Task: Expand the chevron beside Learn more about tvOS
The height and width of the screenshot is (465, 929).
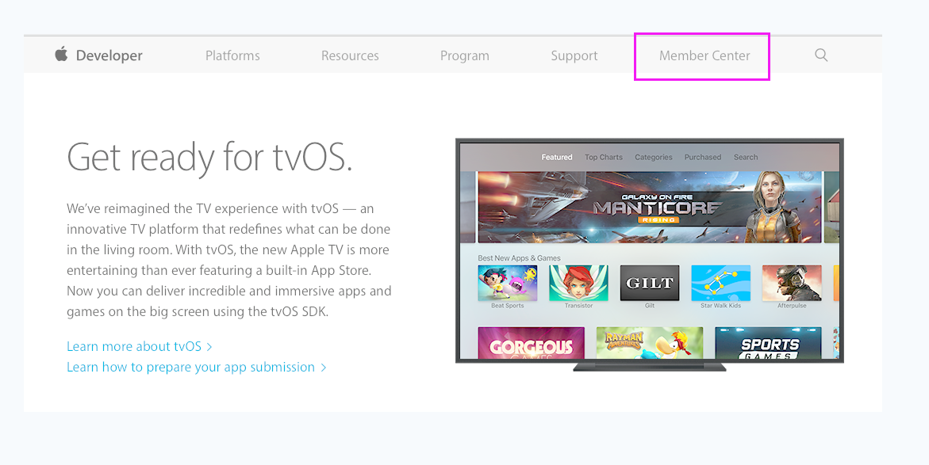Action: (x=209, y=346)
